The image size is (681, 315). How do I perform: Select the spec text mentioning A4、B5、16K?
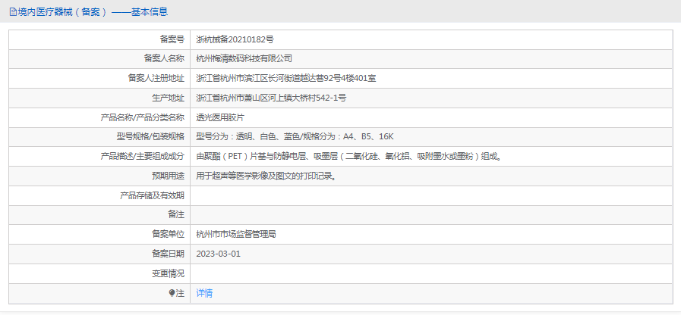[295, 137]
